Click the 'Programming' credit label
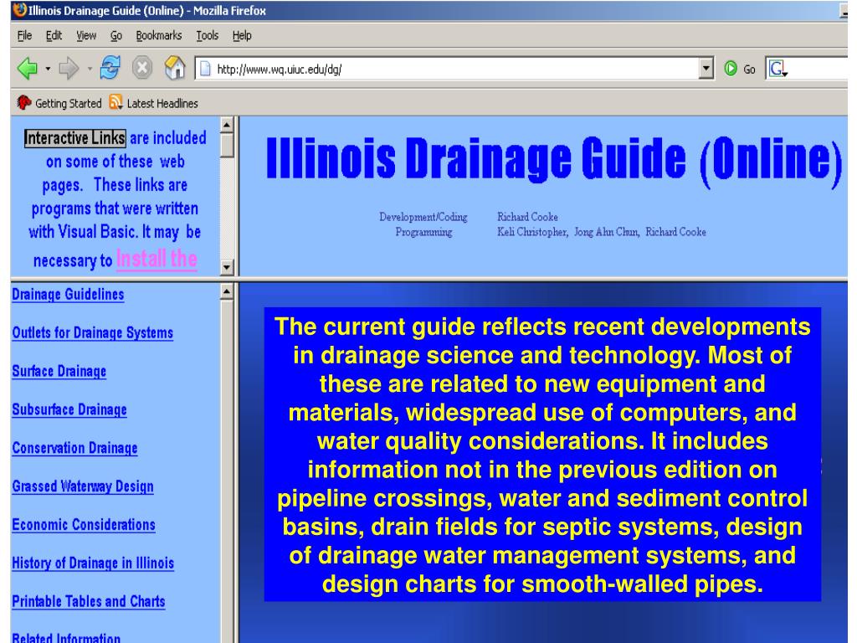The height and width of the screenshot is (643, 857). click(423, 232)
